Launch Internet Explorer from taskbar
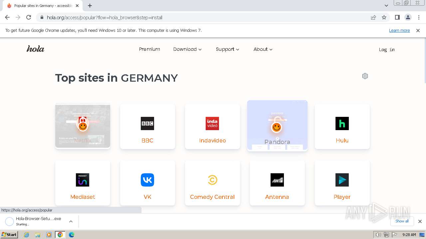This screenshot has width=426, height=239. coord(26,235)
